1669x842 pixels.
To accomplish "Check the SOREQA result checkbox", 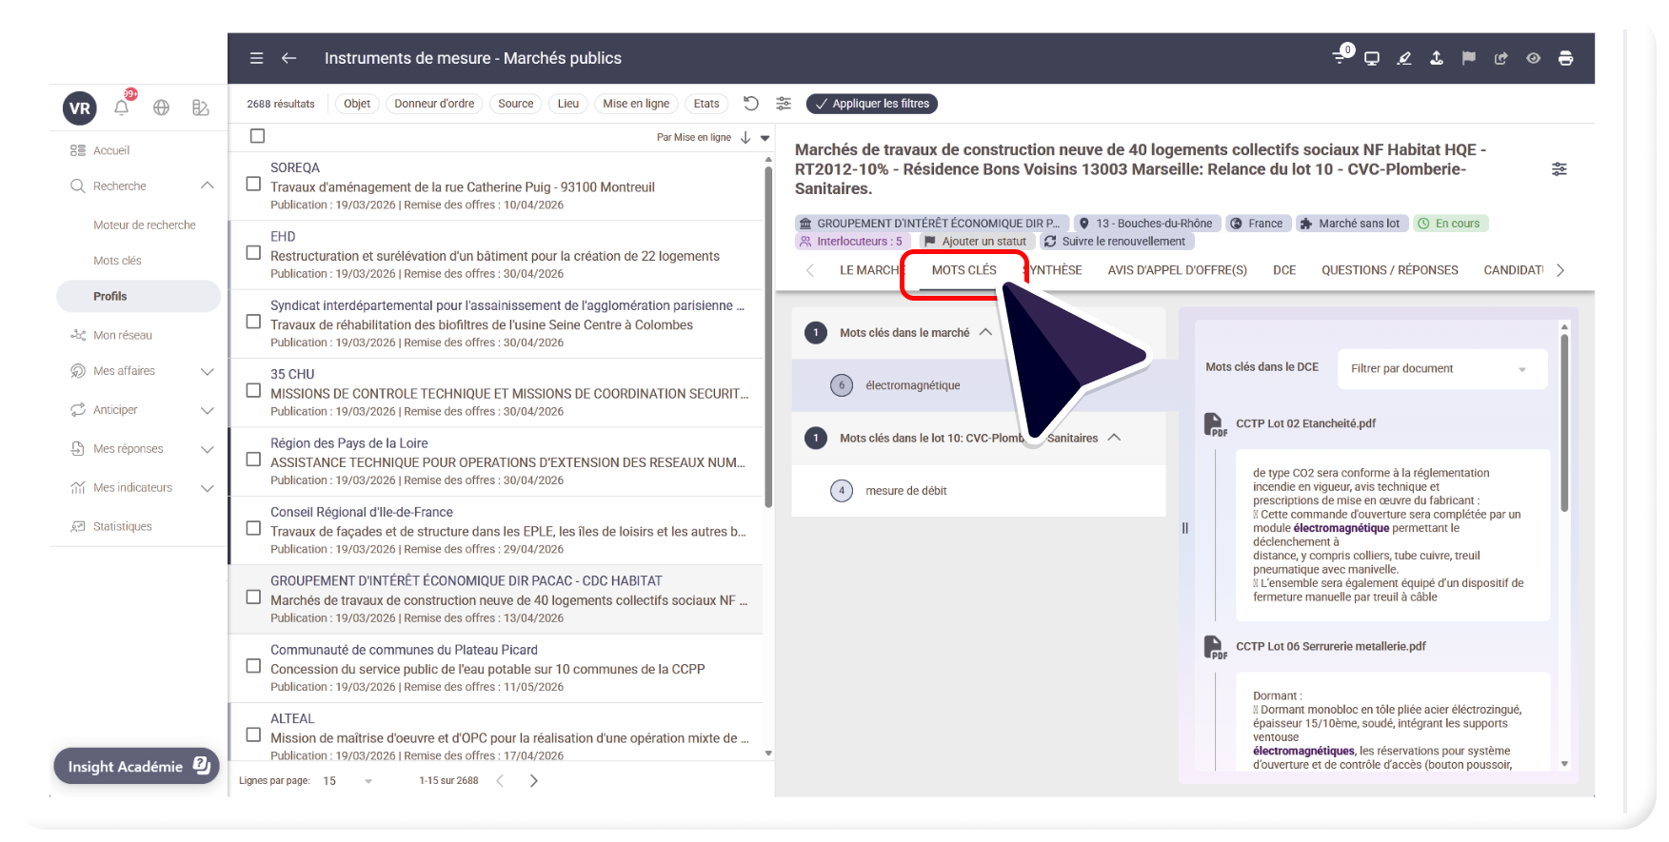I will (254, 184).
